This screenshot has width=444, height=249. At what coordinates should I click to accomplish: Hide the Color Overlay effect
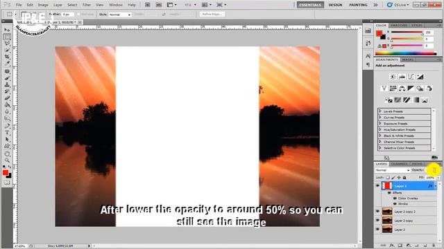[395, 199]
